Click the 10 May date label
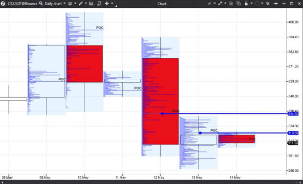The height and width of the screenshot is (184, 303). [x=83, y=178]
